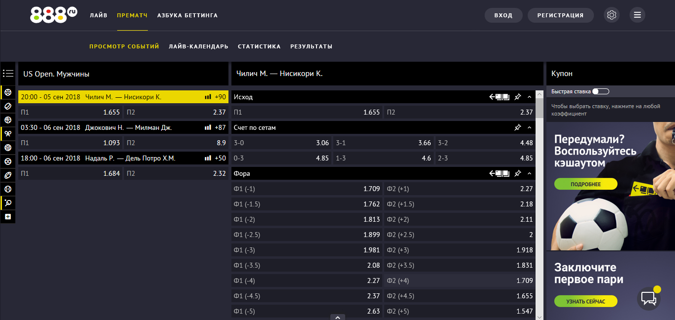675x320 pixels.
Task: Open the Прематч tab
Action: pos(132,15)
